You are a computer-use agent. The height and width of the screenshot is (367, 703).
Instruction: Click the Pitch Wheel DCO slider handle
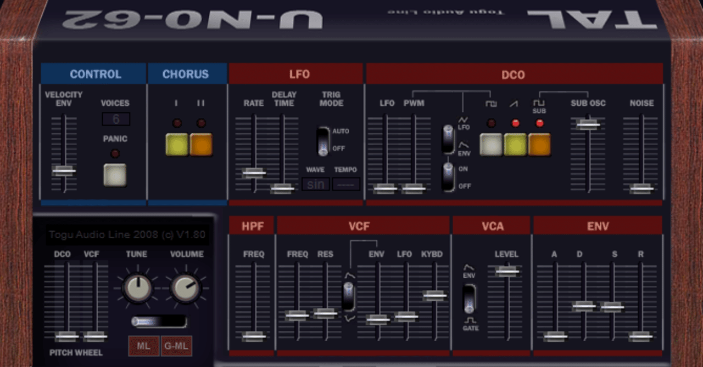pos(67,336)
